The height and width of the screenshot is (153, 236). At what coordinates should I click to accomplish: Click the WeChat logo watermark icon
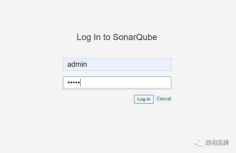198,143
